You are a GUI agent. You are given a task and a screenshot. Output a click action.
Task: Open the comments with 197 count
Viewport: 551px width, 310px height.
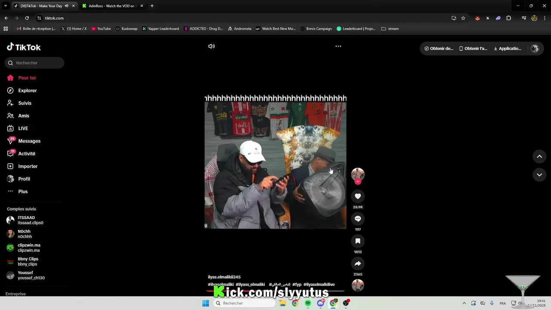[358, 219]
